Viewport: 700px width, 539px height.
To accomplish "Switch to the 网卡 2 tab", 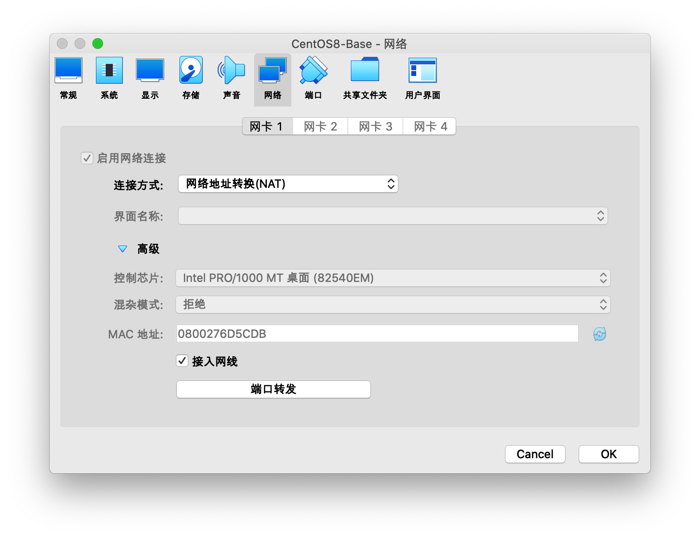I will click(x=320, y=127).
